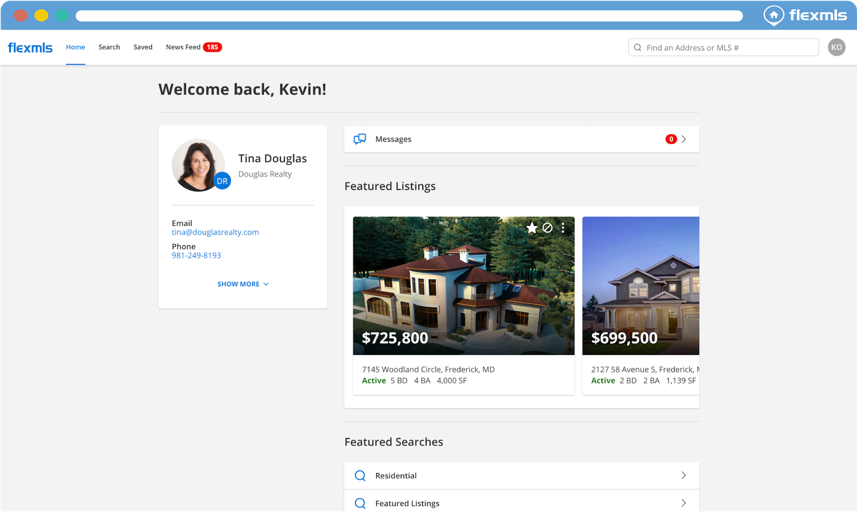This screenshot has height=512, width=857.
Task: Click the KO user avatar
Action: point(836,47)
